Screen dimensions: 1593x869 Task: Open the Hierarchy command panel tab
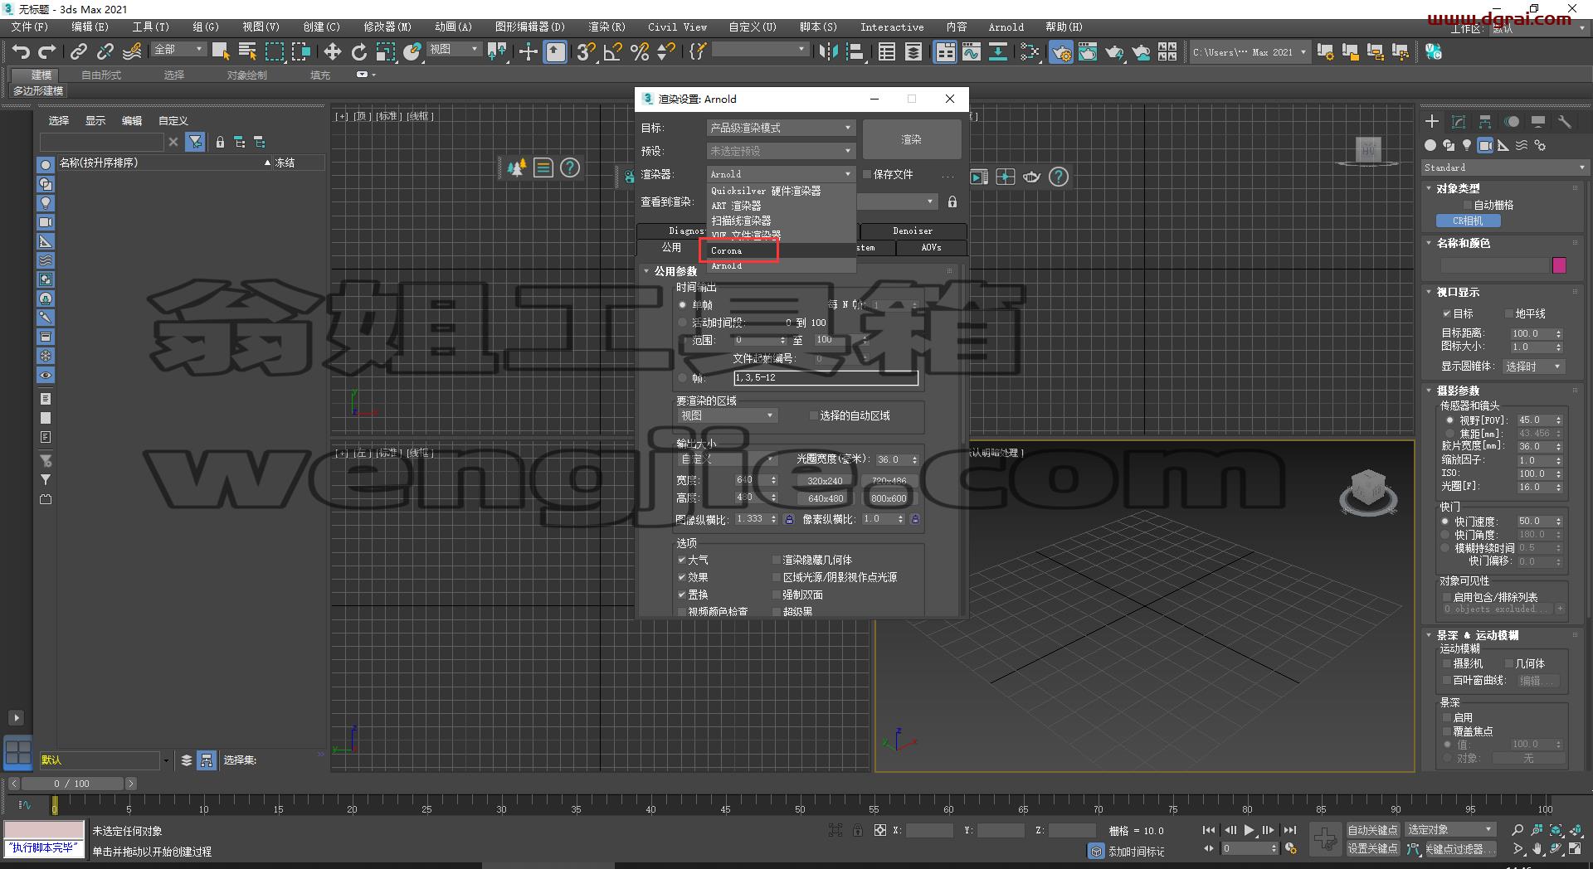pos(1485,122)
